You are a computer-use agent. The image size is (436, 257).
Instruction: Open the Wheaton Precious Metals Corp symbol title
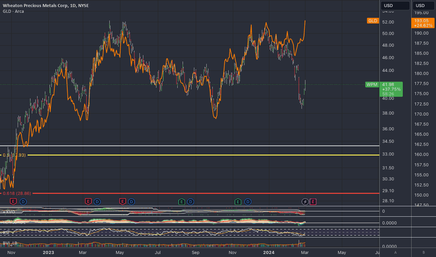pyautogui.click(x=45, y=6)
